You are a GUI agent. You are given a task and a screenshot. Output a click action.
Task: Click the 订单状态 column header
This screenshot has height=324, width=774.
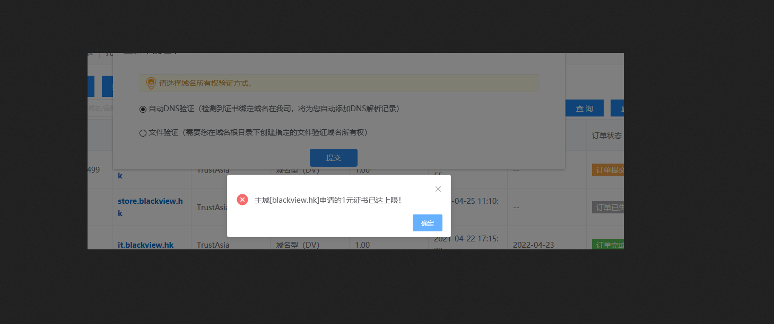click(607, 136)
